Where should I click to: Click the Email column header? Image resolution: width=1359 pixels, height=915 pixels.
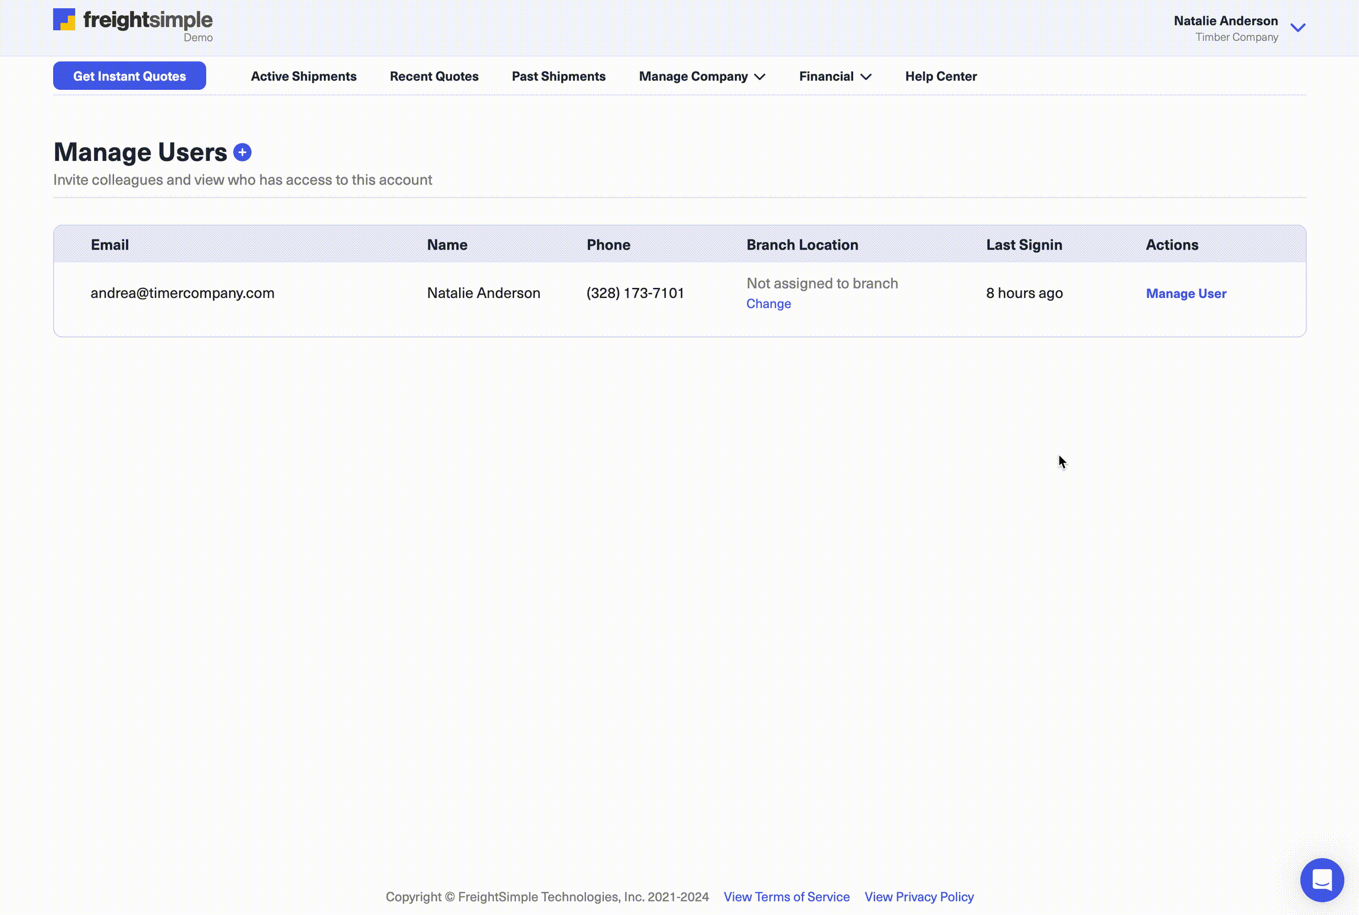(x=110, y=245)
